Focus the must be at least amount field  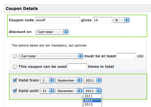[127, 56]
